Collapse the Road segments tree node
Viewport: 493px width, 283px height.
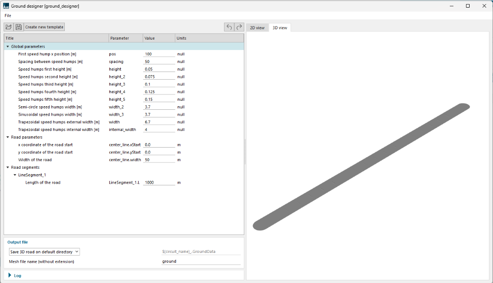click(8, 167)
